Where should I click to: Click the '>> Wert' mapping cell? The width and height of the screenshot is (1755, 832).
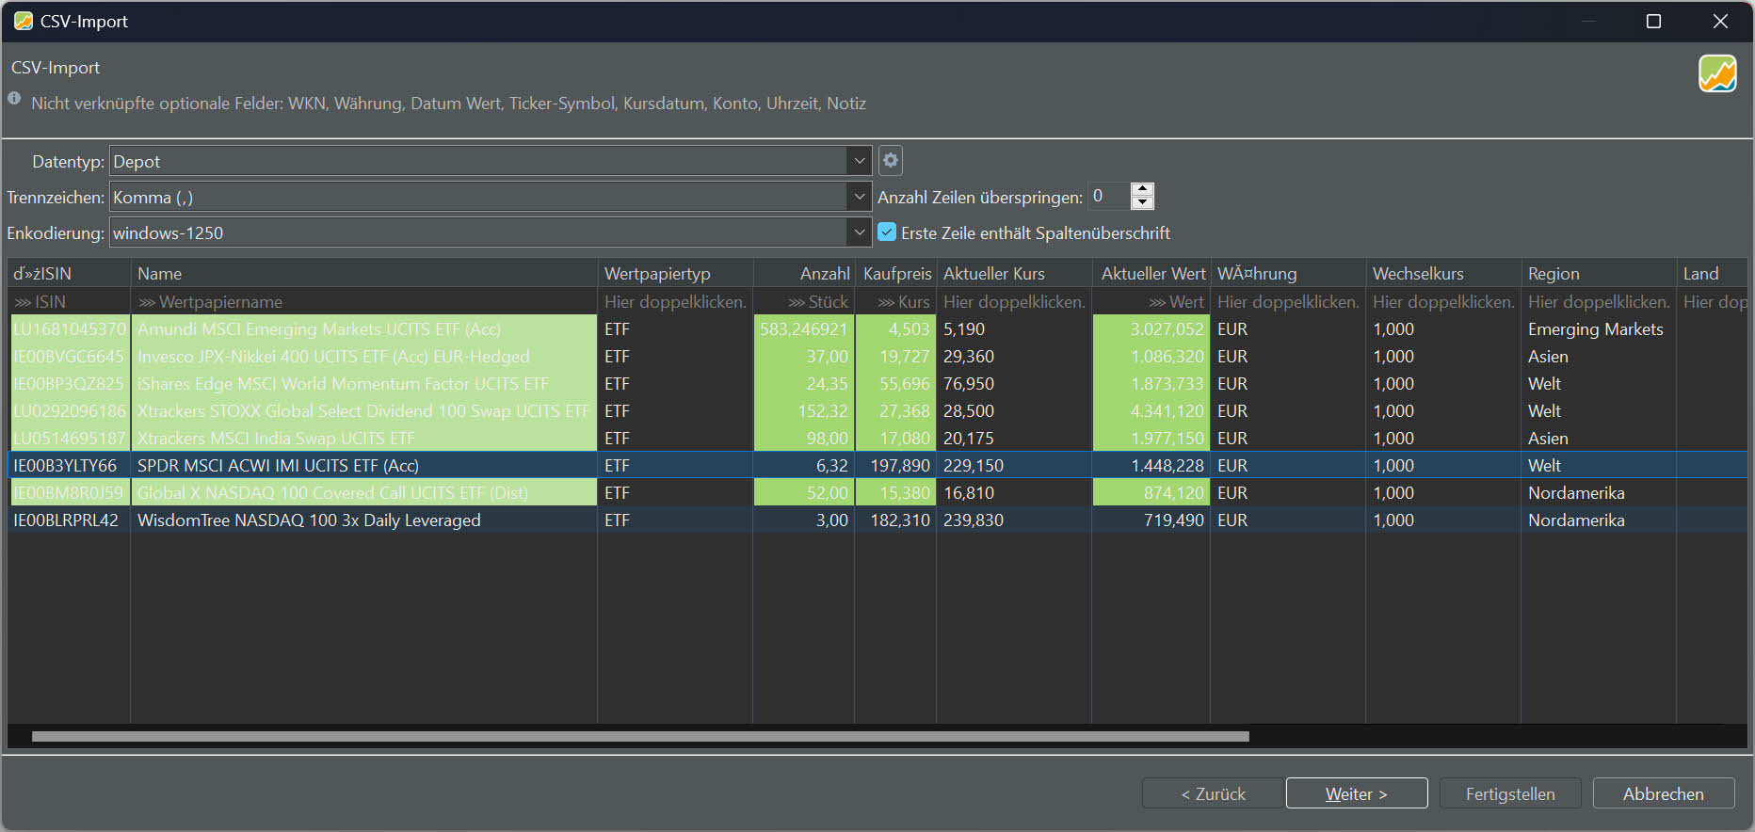(1151, 301)
